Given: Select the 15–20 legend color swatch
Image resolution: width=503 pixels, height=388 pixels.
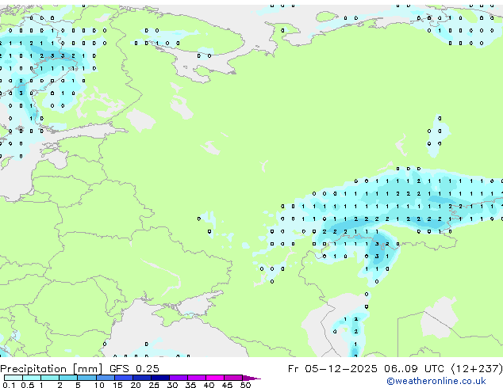Looking at the screenshot, I should coord(124,378).
